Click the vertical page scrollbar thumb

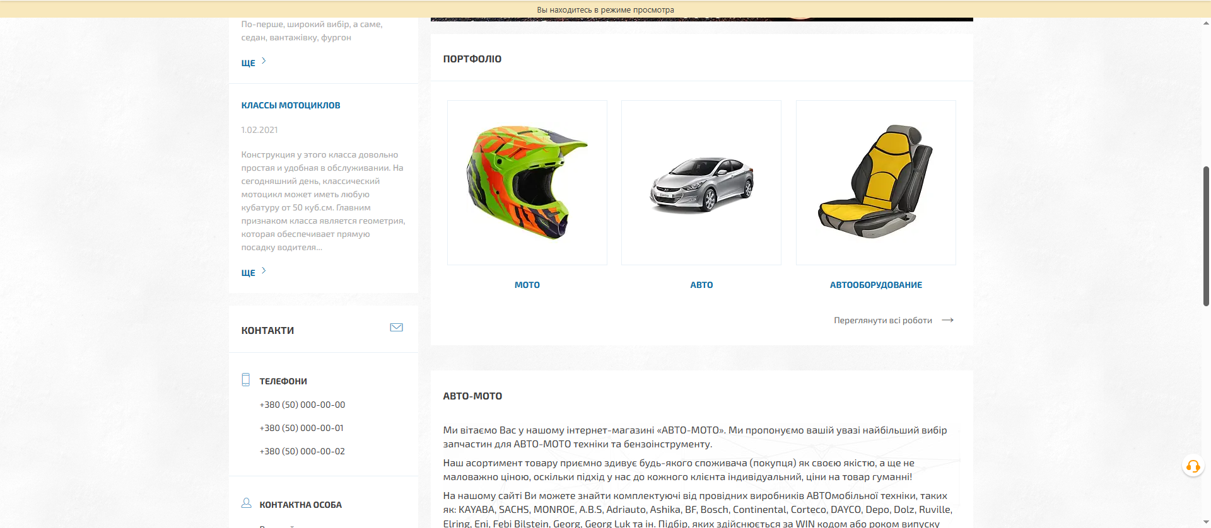click(x=1206, y=236)
